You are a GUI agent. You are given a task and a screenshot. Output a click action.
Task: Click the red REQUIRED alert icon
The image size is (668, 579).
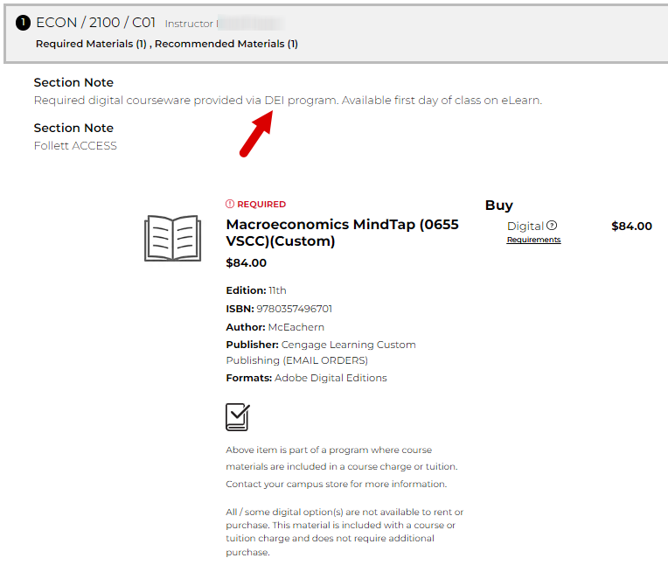230,204
